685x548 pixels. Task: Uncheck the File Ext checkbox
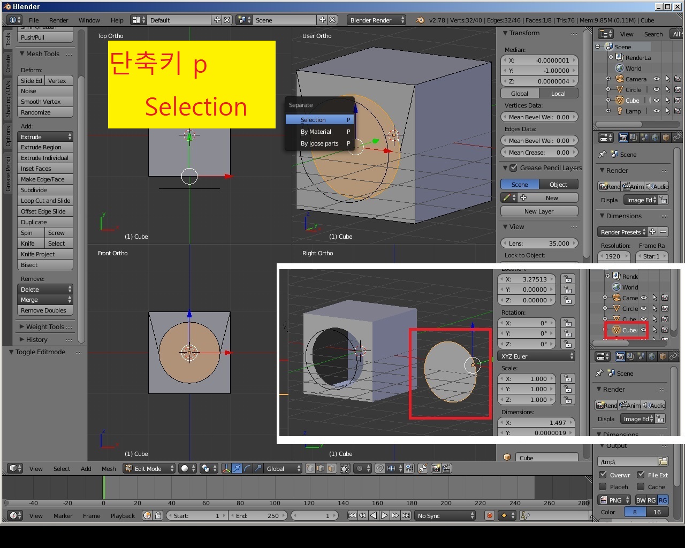point(641,475)
